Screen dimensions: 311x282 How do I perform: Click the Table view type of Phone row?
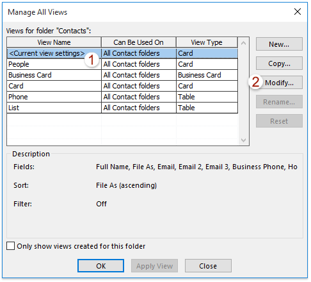tap(186, 97)
